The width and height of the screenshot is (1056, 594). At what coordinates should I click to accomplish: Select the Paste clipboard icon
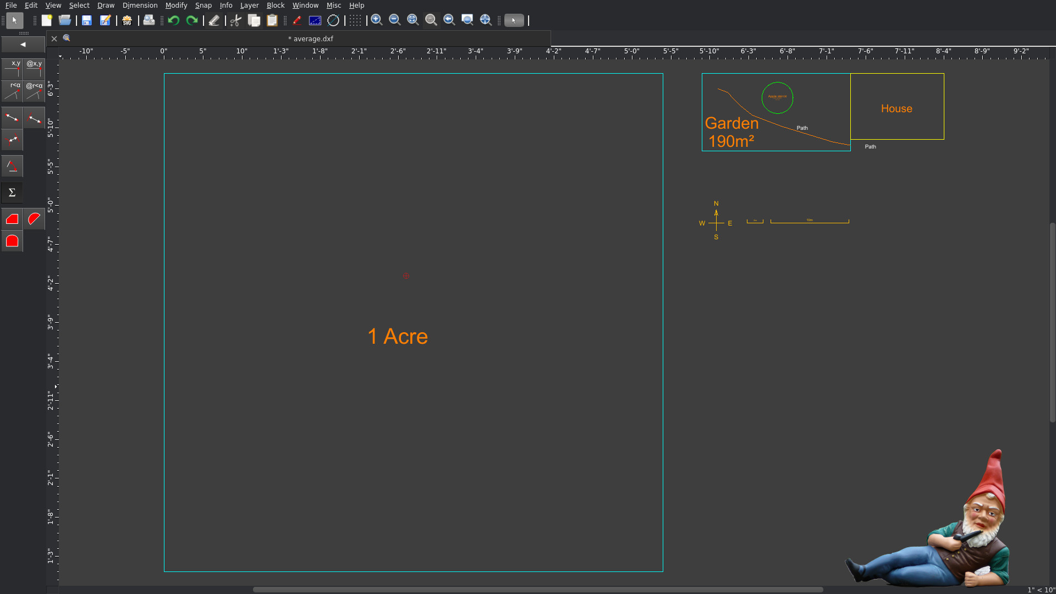coord(272,20)
